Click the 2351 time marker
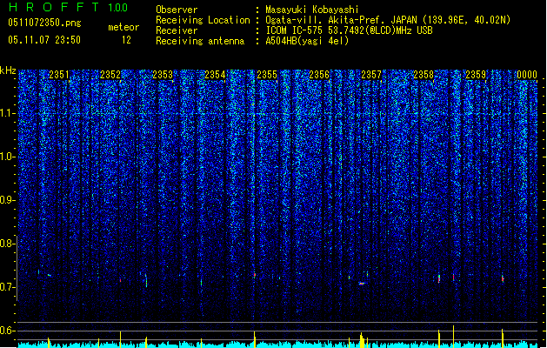Image resolution: width=547 pixels, height=348 pixels. [59, 75]
